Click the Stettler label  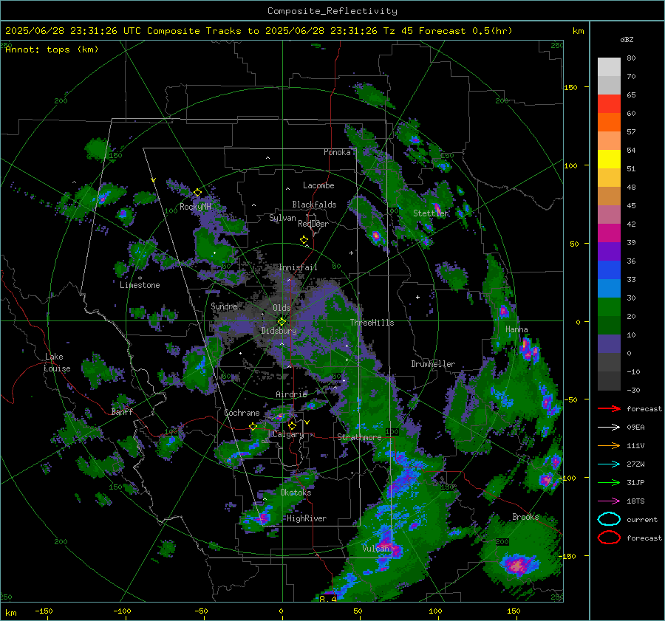[431, 213]
